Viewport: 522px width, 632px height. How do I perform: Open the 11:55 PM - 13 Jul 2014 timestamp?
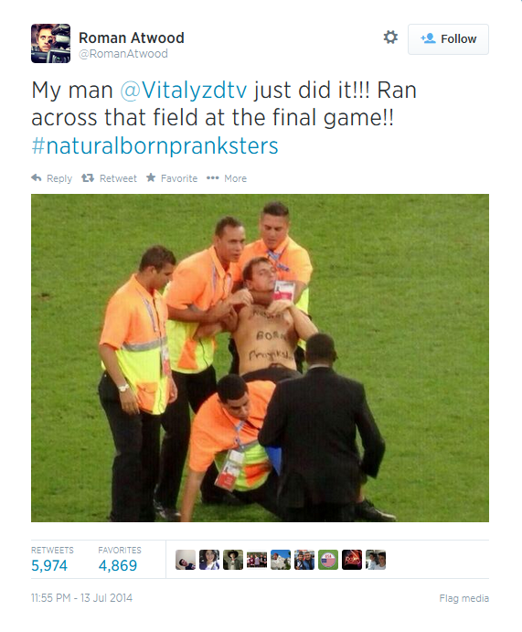pos(81,598)
